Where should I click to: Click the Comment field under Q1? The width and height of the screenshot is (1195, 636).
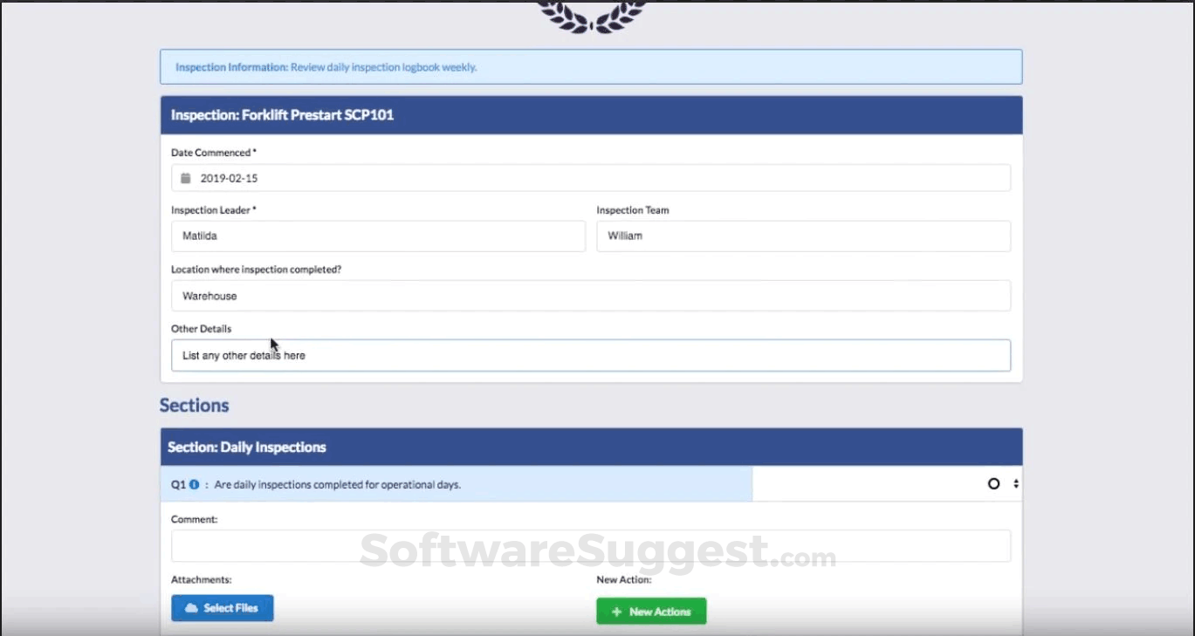click(x=590, y=546)
